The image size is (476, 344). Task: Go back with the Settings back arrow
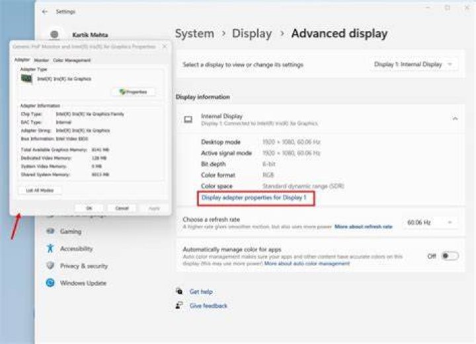(45, 11)
